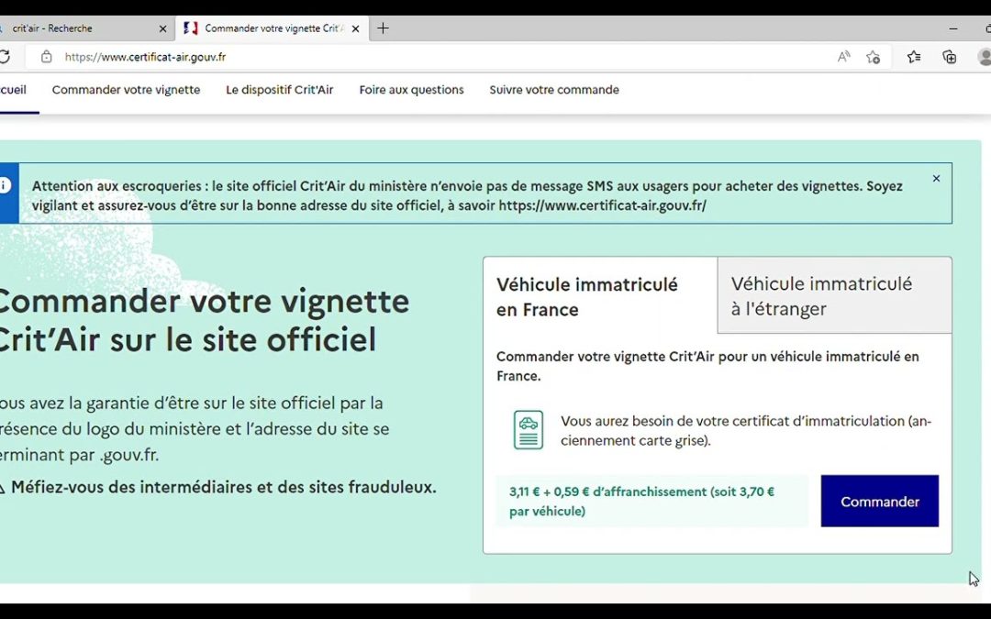View site info via the lock icon
Image resolution: width=991 pixels, height=619 pixels.
point(46,57)
